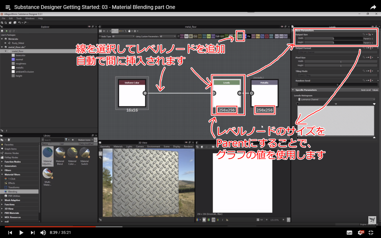The image size is (381, 238).
Task: Select the Material Blend thumbnail
Action: pyautogui.click(x=60, y=155)
